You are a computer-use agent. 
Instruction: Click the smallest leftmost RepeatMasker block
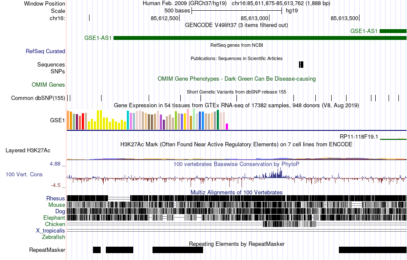97,250
